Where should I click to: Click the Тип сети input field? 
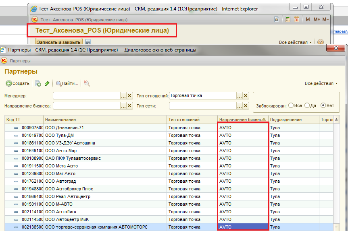pos(202,106)
